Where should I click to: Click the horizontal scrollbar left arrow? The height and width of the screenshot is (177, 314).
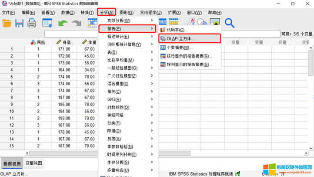[27, 153]
